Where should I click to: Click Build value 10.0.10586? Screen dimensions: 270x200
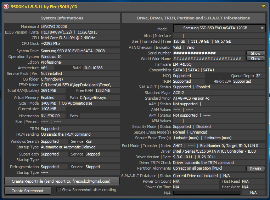(93, 68)
